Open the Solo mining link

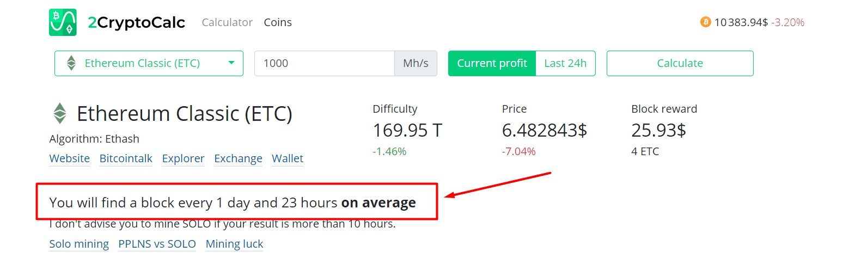coord(79,244)
